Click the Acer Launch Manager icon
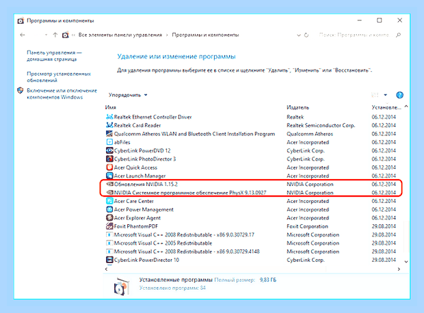 click(x=109, y=176)
